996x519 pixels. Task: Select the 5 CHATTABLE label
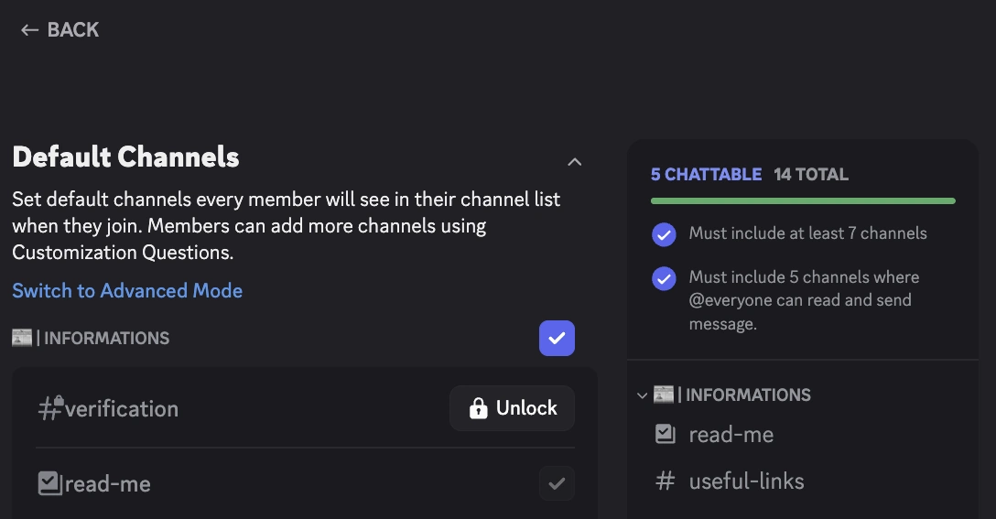[706, 174]
